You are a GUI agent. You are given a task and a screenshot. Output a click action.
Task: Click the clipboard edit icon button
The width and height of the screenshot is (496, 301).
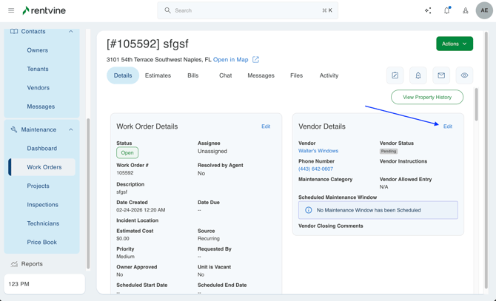[x=395, y=75]
